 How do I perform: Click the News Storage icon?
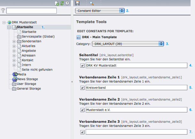[15, 79]
